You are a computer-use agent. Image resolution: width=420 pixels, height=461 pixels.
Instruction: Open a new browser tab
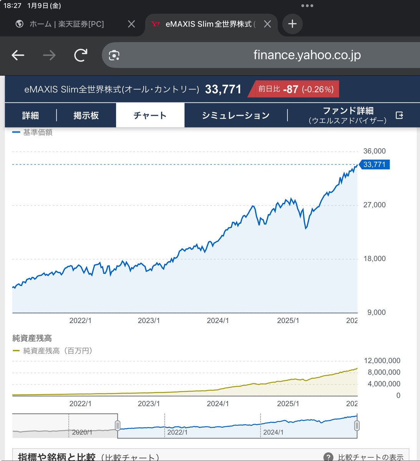292,24
